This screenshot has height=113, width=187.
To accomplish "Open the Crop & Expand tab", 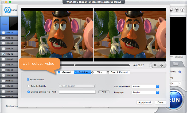I will (118, 72).
